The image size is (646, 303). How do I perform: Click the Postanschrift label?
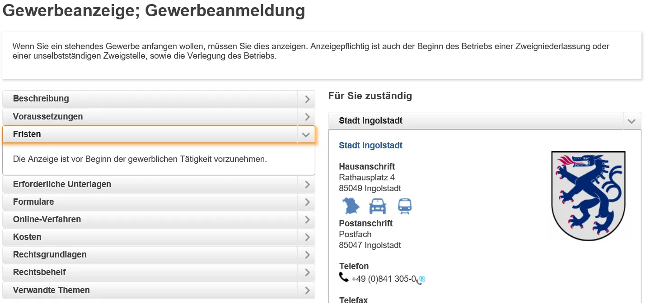(x=365, y=223)
